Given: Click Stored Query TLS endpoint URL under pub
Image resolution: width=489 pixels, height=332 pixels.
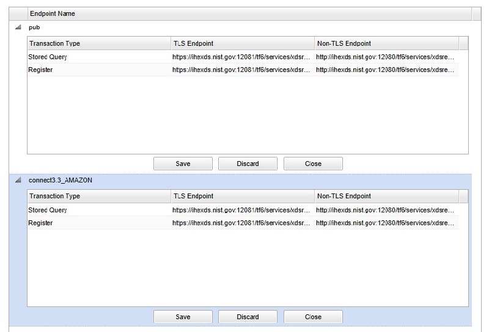Looking at the screenshot, I should pos(241,57).
